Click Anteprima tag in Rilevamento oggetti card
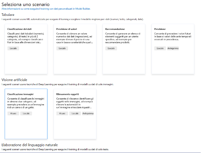The image size is (201, 153). pos(88,114)
